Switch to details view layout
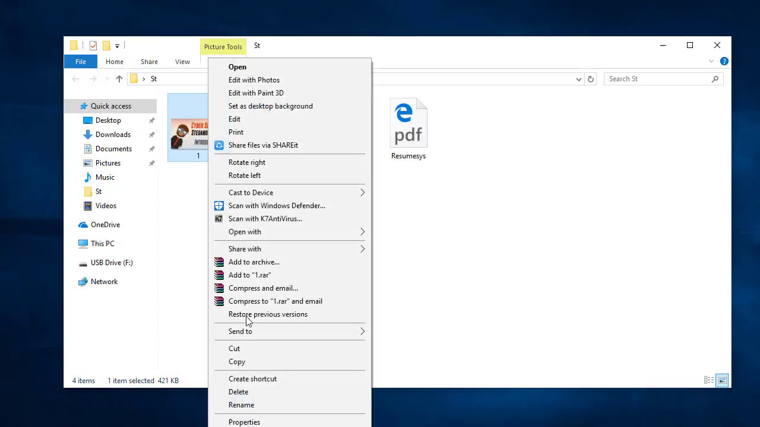 (708, 381)
